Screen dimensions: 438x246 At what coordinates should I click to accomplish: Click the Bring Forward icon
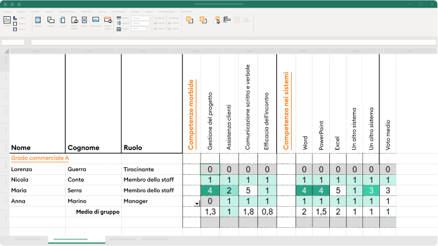[190, 20]
